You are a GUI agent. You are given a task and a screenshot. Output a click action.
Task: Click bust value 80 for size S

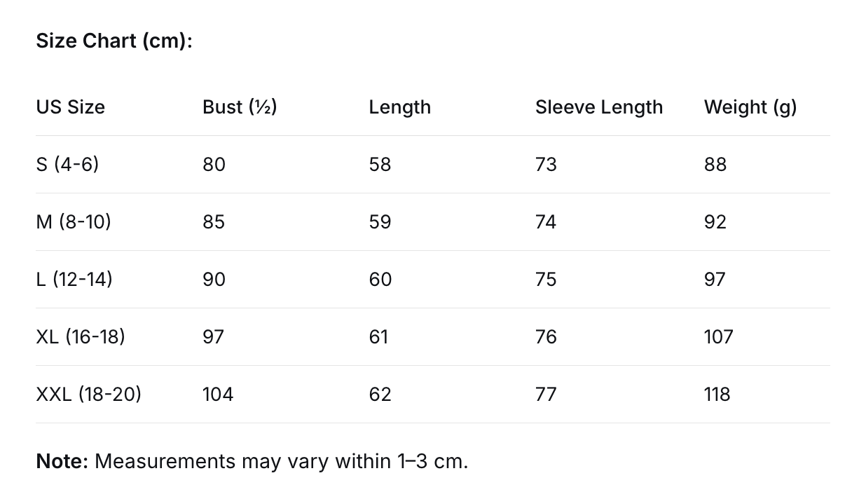(214, 165)
